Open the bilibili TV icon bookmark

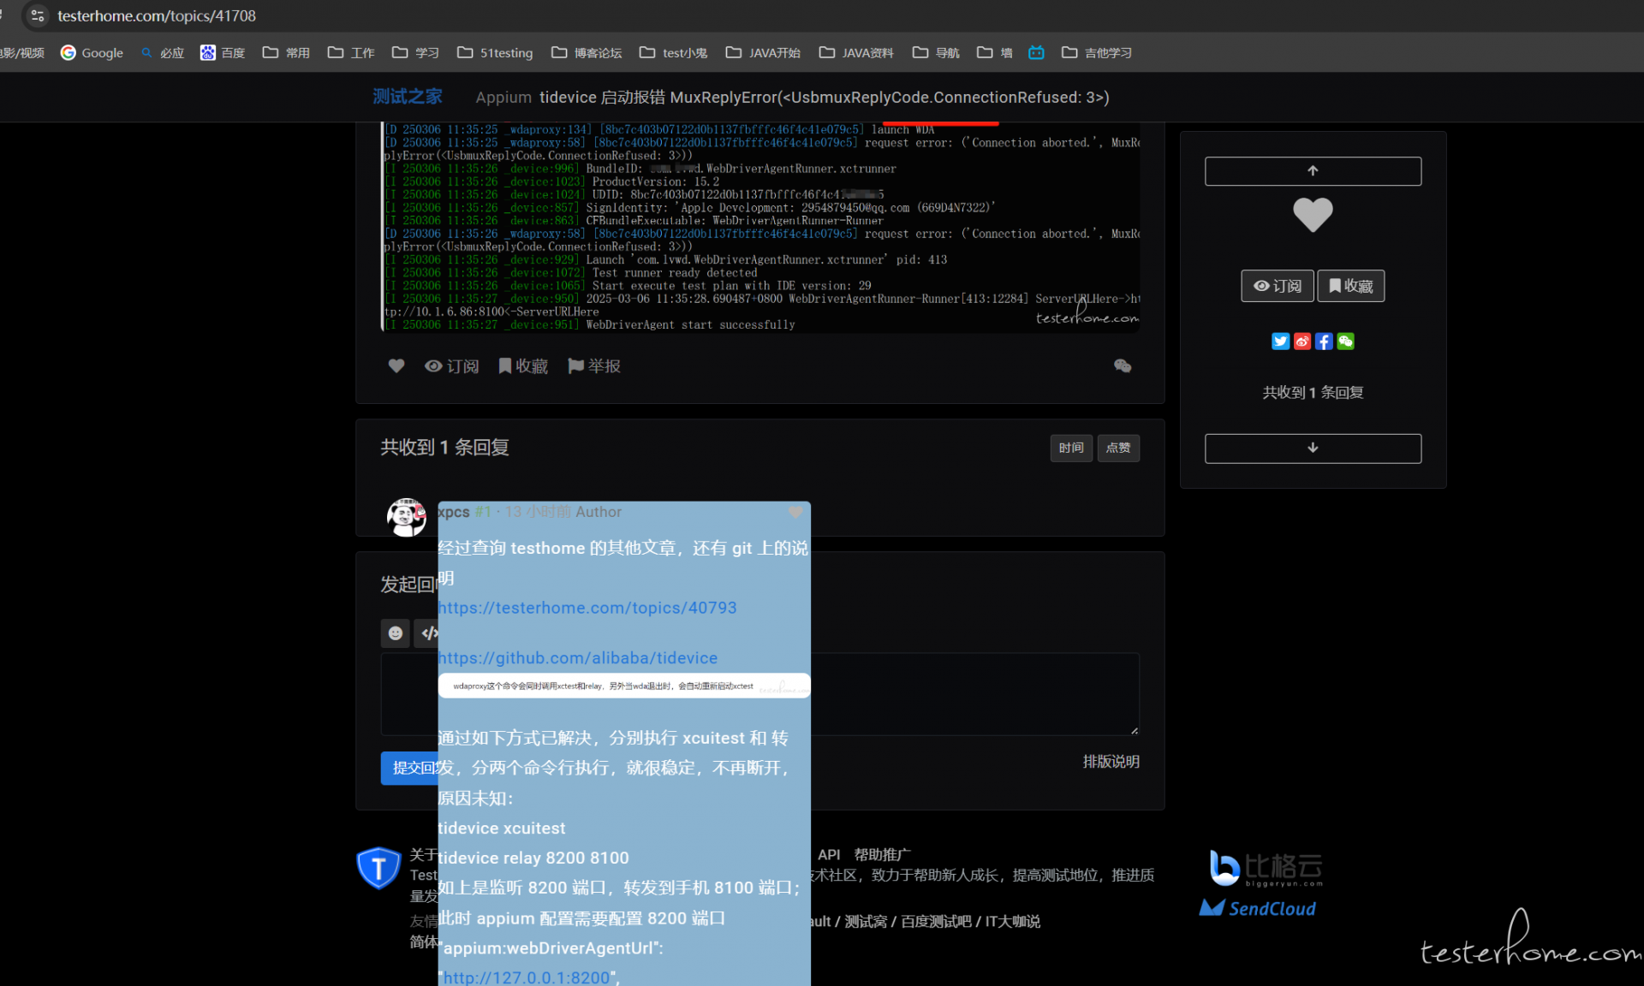pyautogui.click(x=1036, y=52)
